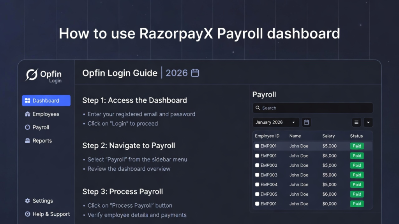Click the Help & Support icon
The image size is (399, 224).
[x=27, y=214]
